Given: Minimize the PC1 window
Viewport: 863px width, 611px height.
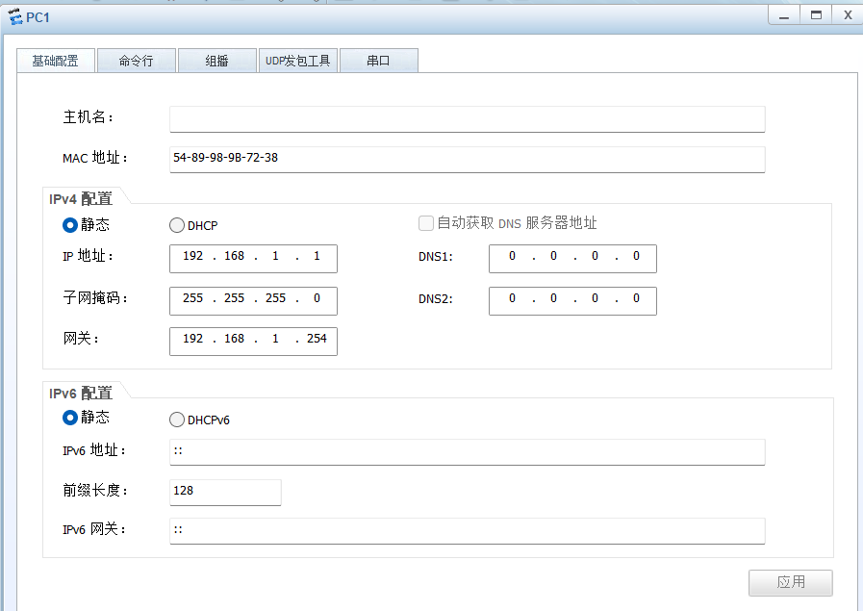Looking at the screenshot, I should 784,15.
